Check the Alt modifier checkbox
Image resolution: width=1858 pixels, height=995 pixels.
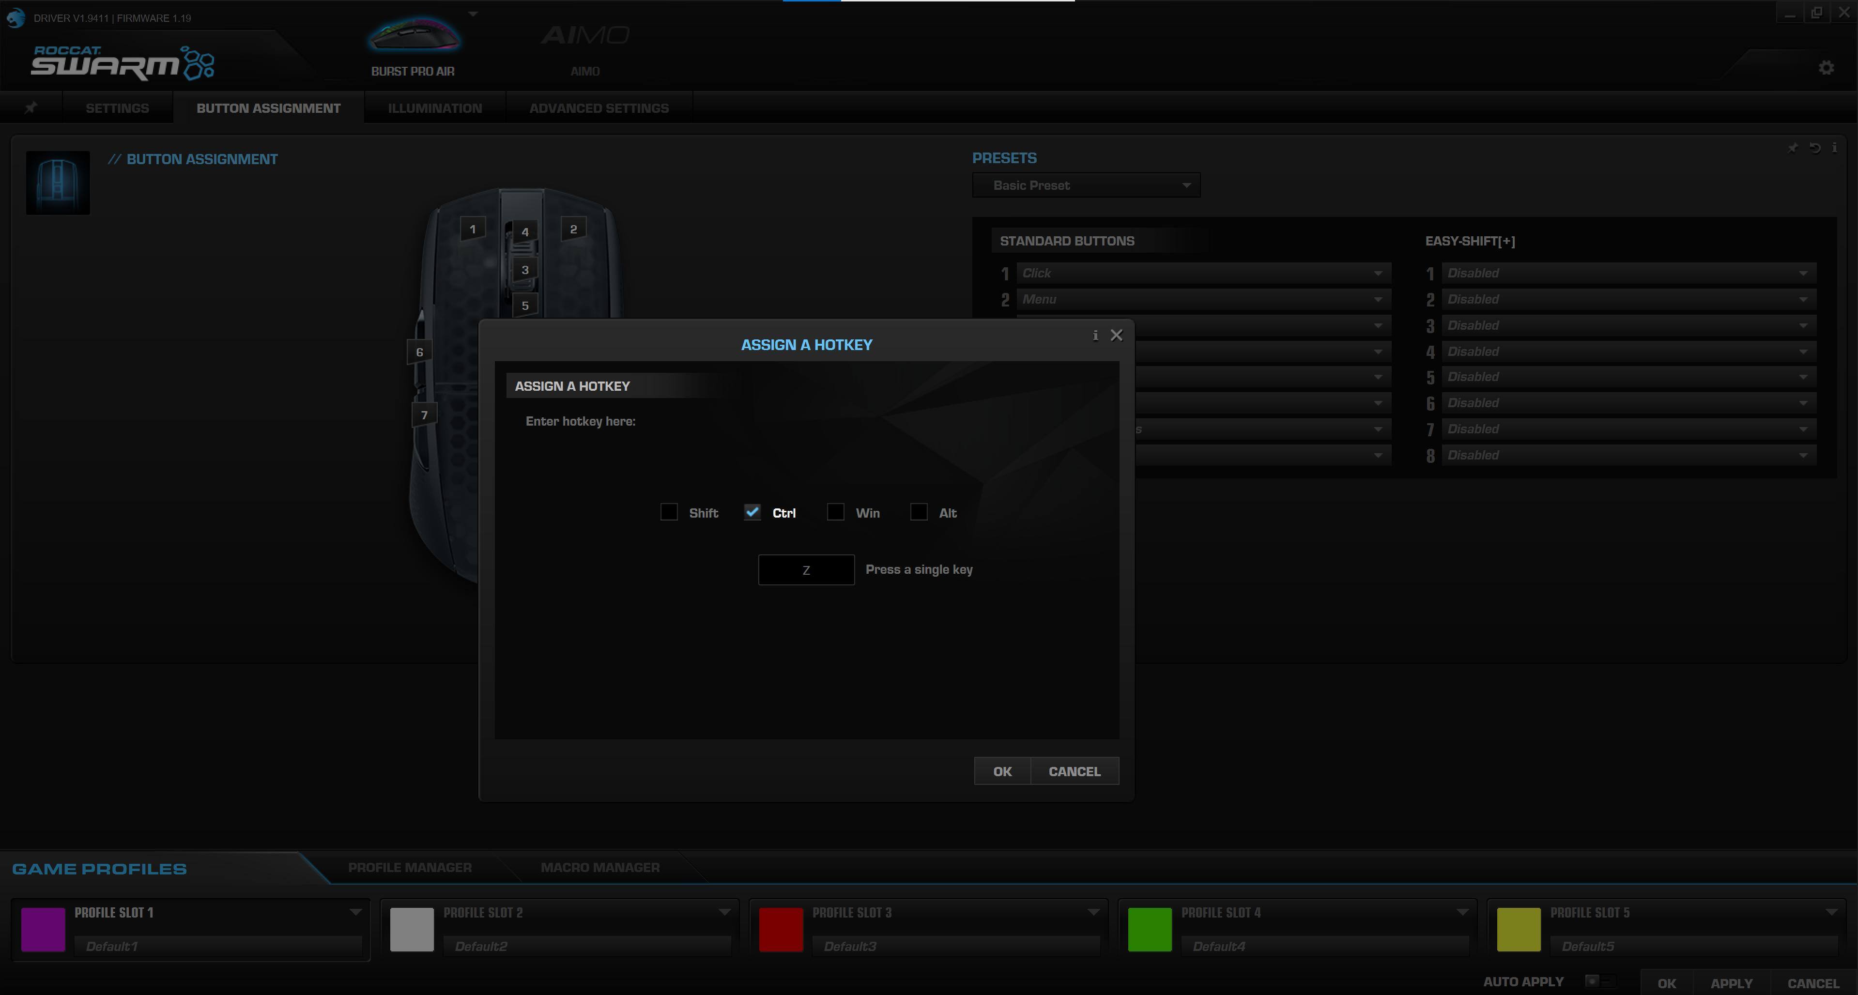pos(918,512)
